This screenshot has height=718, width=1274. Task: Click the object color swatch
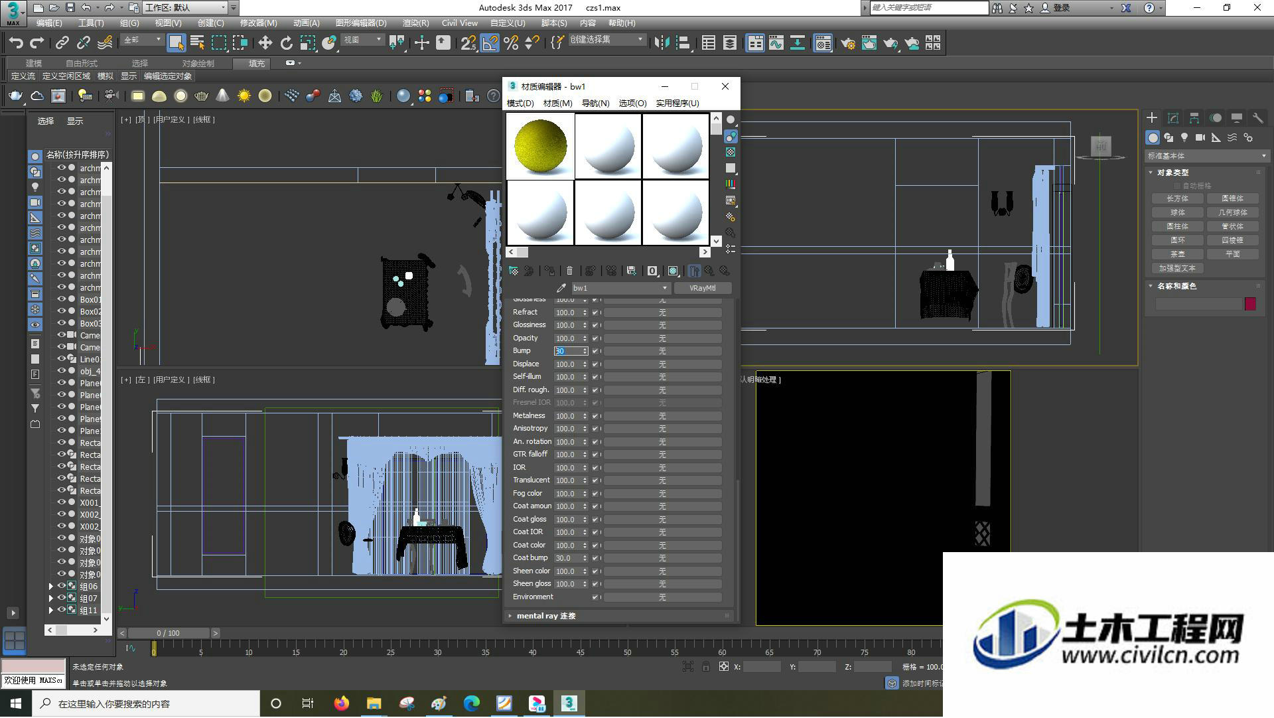pyautogui.click(x=1250, y=304)
